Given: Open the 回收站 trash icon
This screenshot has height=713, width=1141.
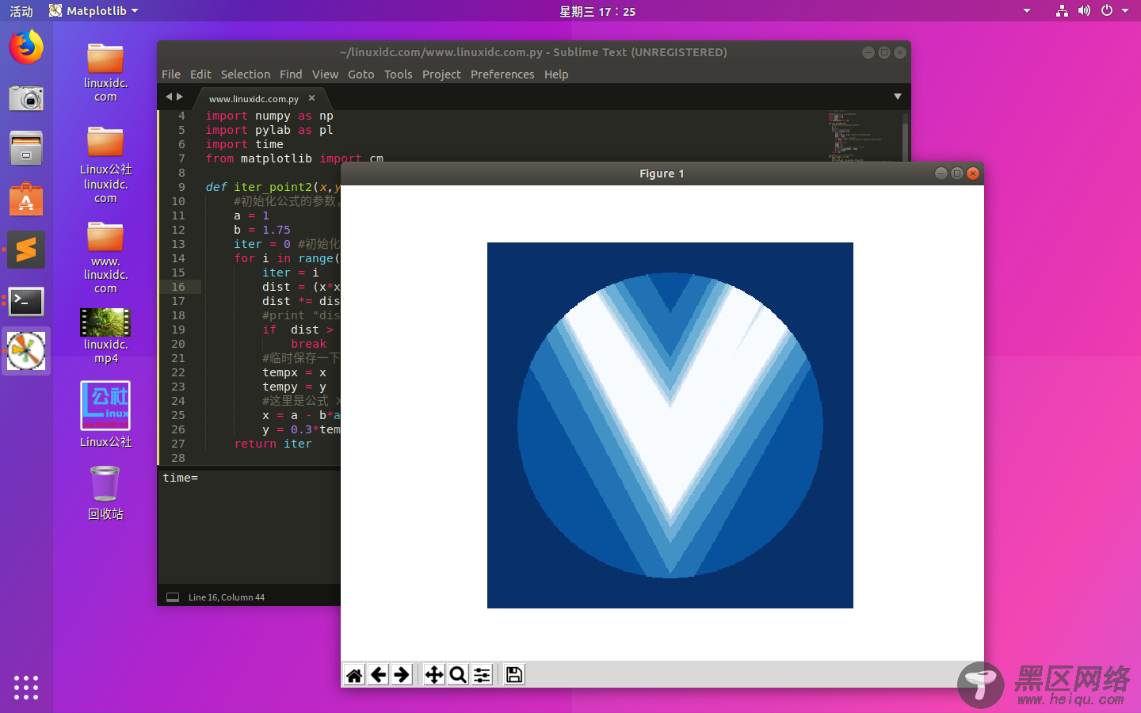Looking at the screenshot, I should pos(105,492).
